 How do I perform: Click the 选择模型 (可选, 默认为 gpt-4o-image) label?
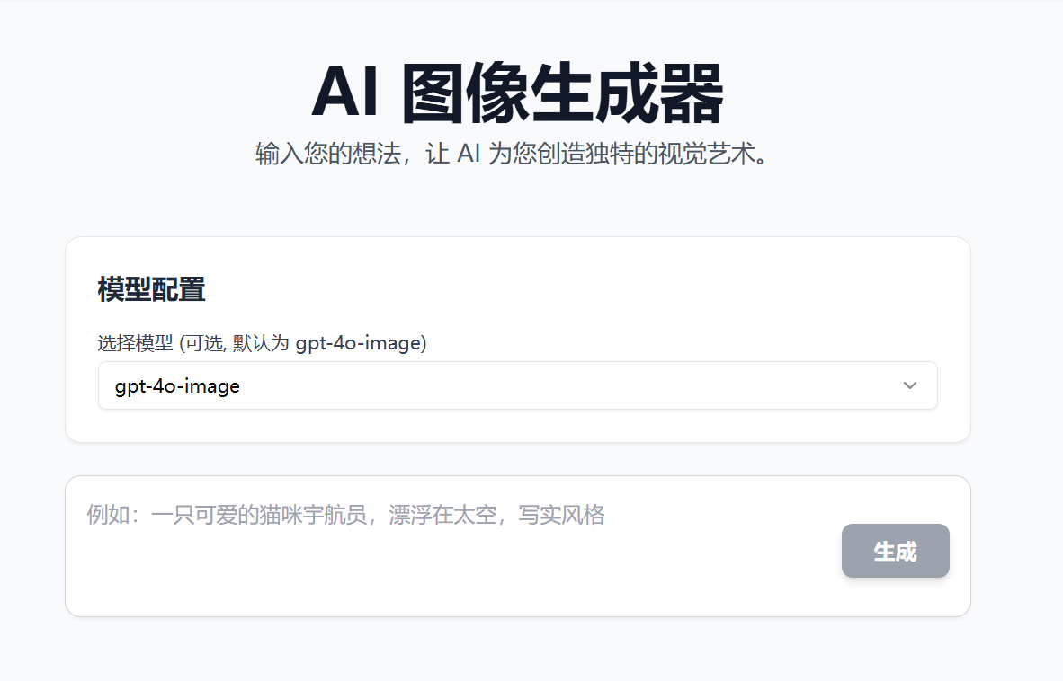(262, 343)
